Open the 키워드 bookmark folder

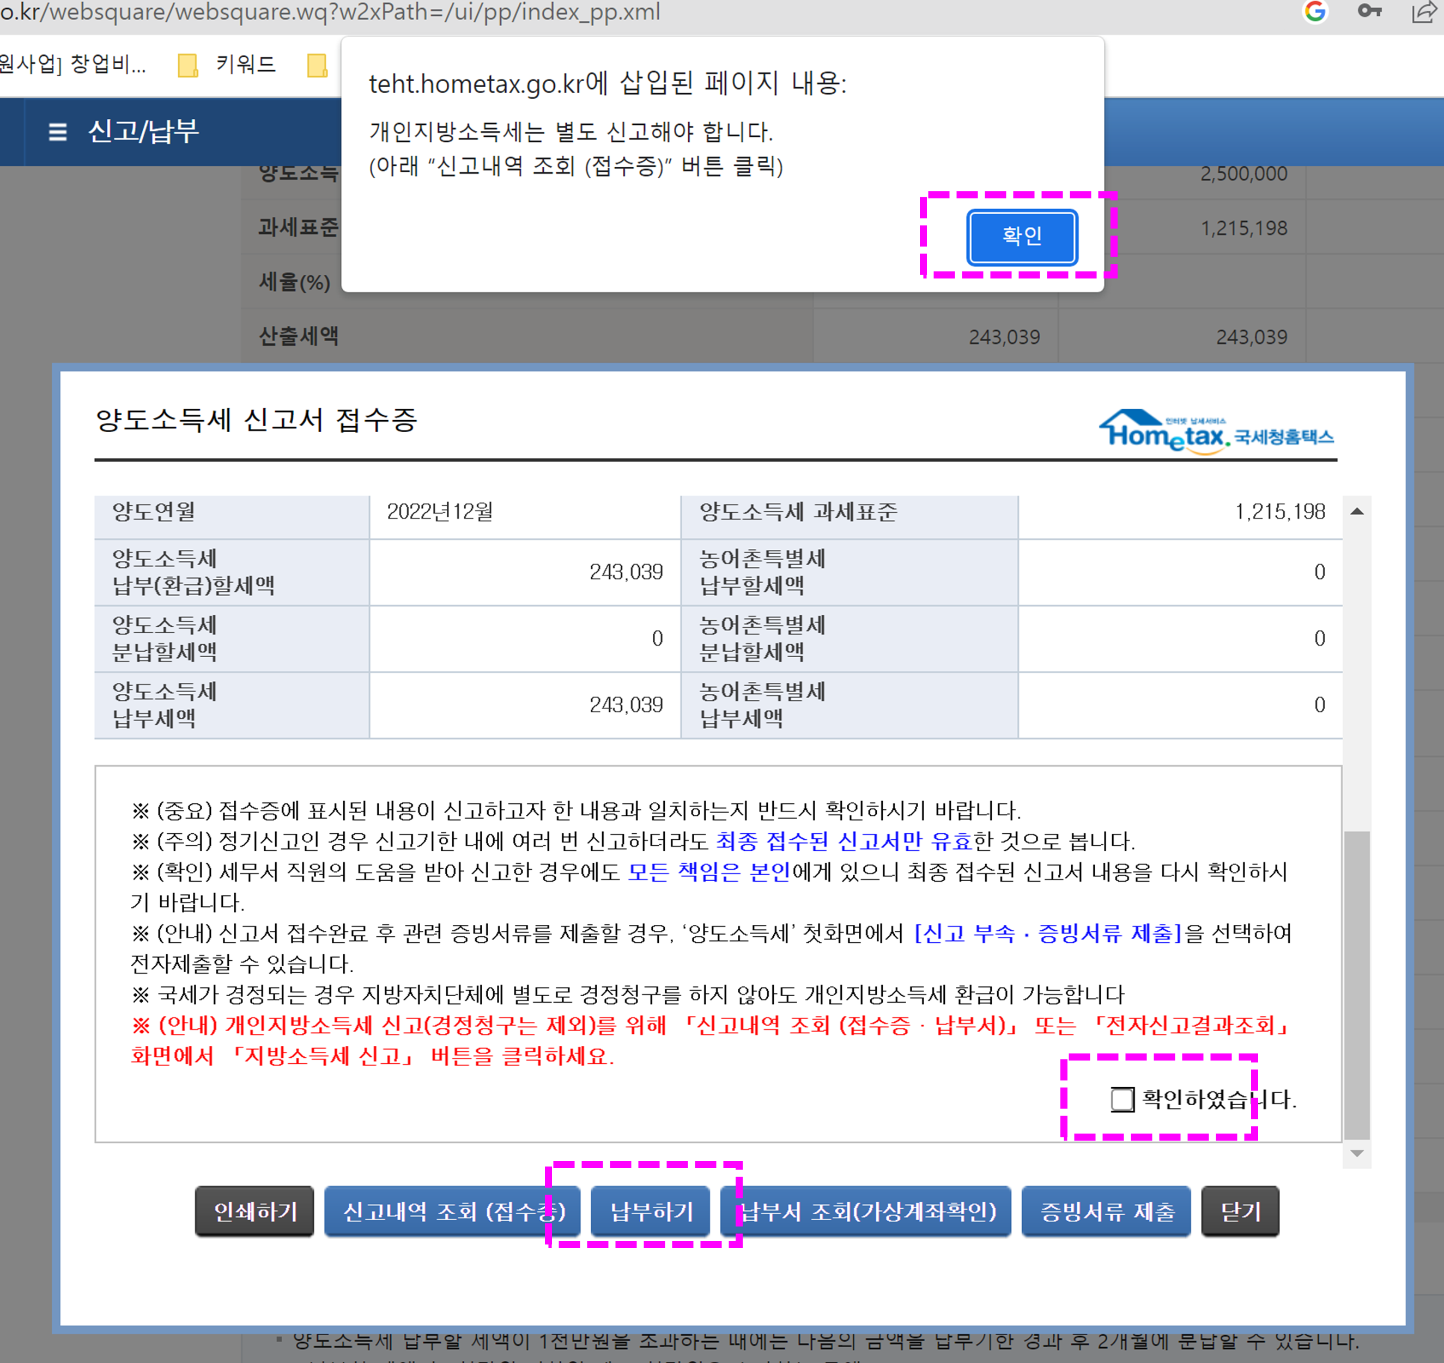click(246, 65)
